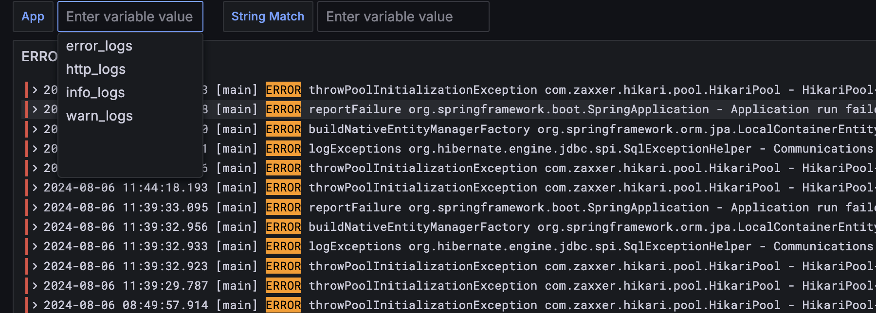
Task: Click timestamp 2024-08-06 11:39:32.956
Action: pyautogui.click(x=126, y=227)
